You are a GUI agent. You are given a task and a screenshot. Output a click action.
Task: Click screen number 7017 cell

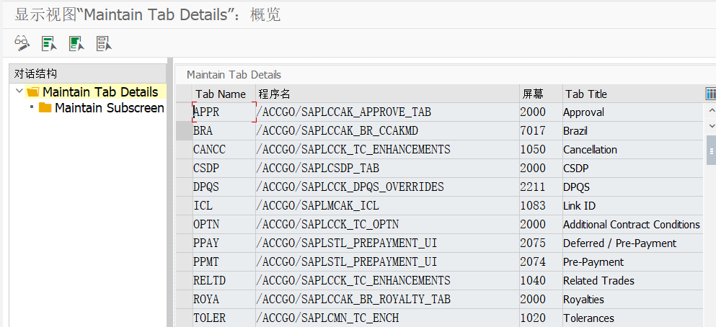pyautogui.click(x=541, y=131)
